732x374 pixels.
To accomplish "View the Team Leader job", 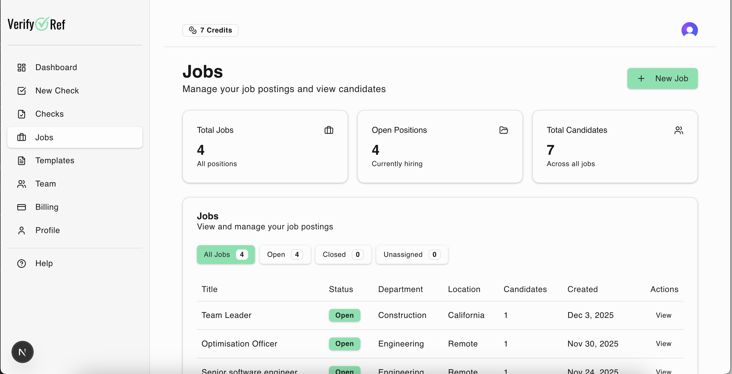I will pos(663,315).
